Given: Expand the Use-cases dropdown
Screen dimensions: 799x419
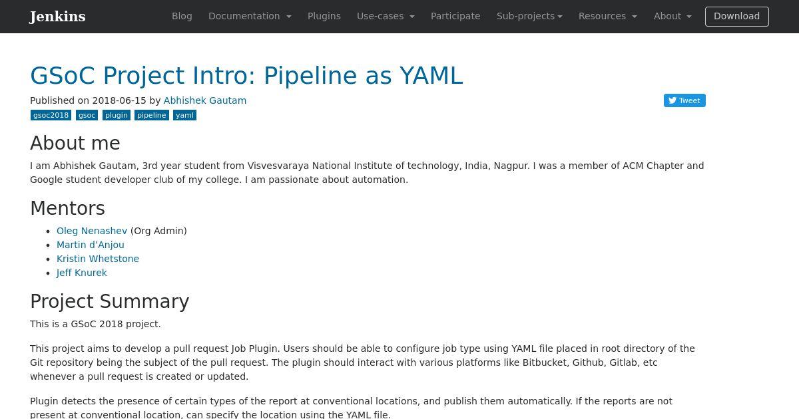Looking at the screenshot, I should pos(386,16).
